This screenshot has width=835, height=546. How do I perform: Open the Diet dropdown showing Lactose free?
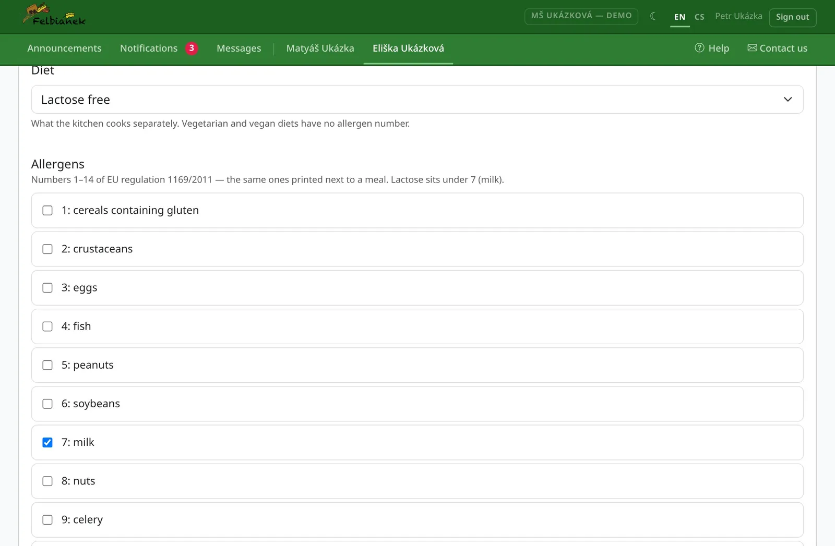[417, 100]
